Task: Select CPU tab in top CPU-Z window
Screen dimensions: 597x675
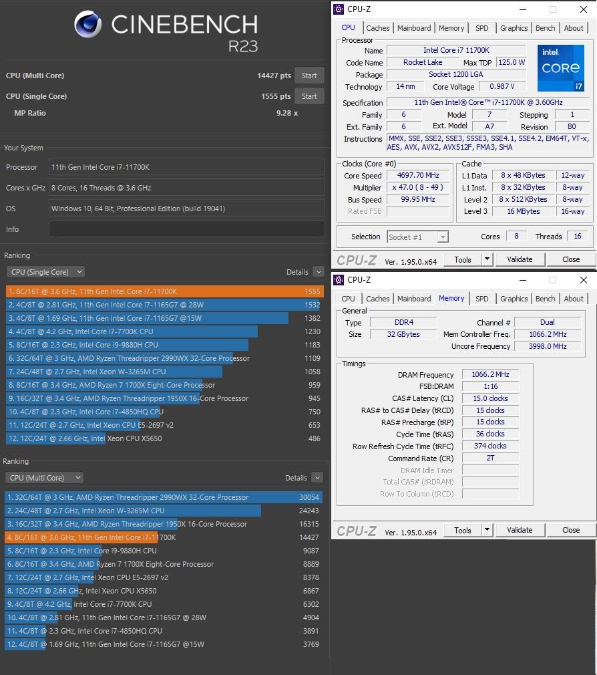Action: coord(349,27)
